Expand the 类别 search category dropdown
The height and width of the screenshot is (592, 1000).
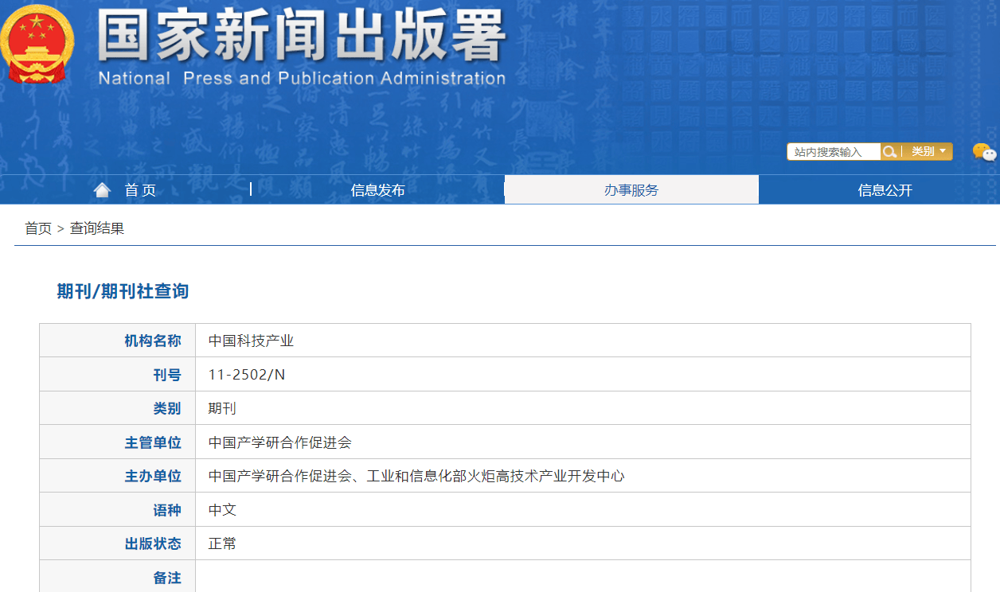click(x=928, y=151)
